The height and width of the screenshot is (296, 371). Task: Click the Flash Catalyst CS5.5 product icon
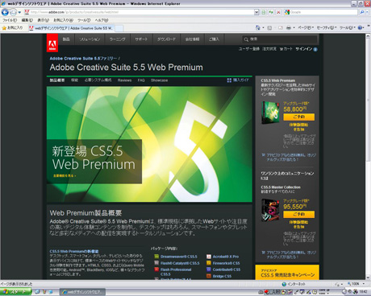(x=156, y=263)
